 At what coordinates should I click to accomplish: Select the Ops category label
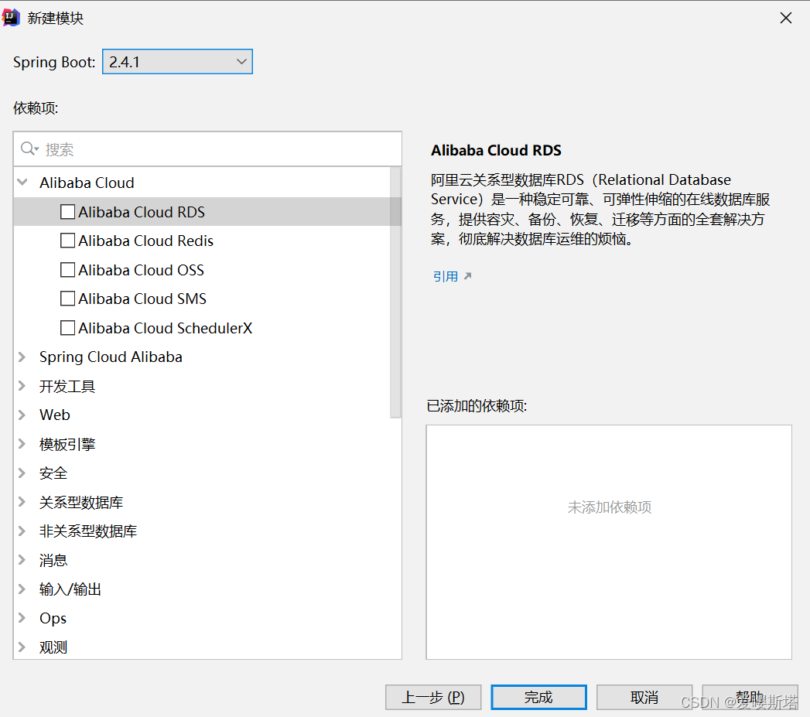click(53, 618)
